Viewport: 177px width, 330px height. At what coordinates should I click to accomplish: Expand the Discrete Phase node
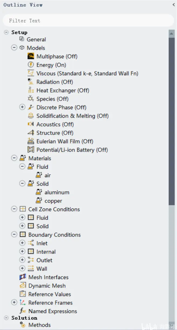pyautogui.click(x=22, y=107)
